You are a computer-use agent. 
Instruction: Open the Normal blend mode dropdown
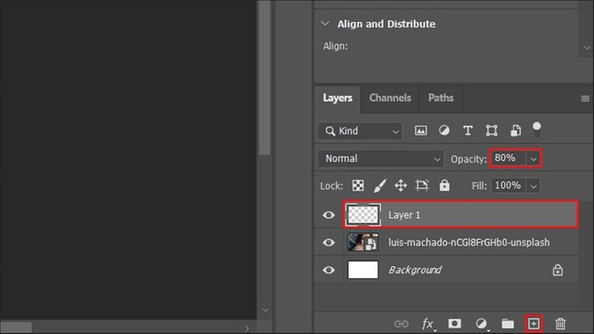coord(381,159)
